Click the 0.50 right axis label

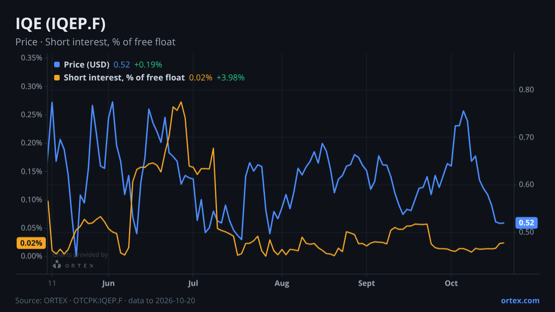(526, 232)
